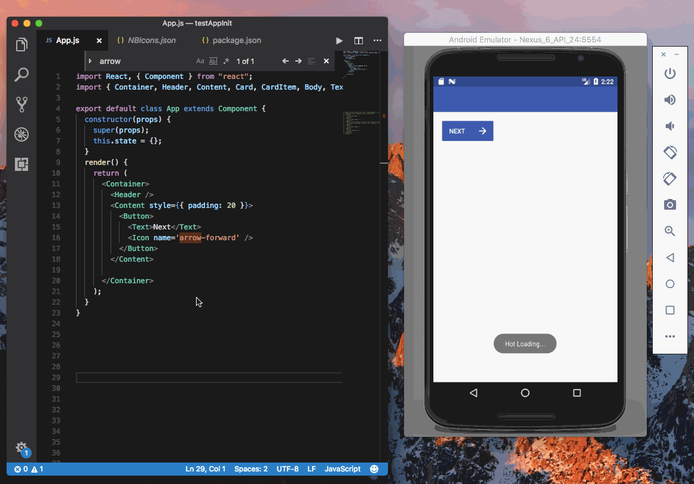Take a screenshot with the camera icon
Image resolution: width=694 pixels, height=484 pixels.
(669, 204)
